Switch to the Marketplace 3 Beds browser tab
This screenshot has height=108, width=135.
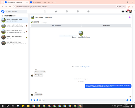point(41,2)
